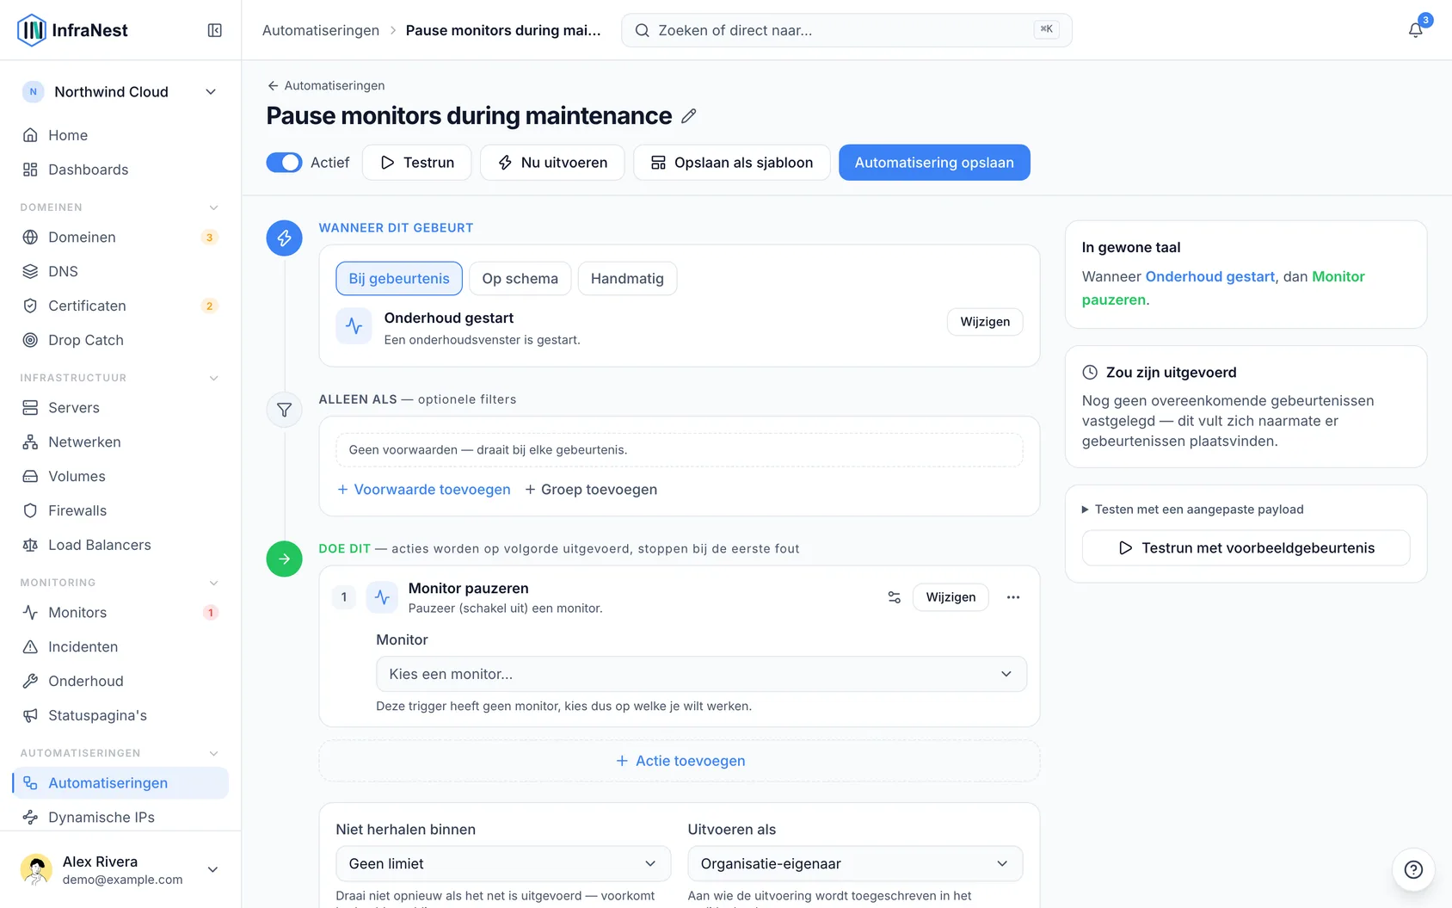Click the Testrun button in the toolbar
Image resolution: width=1452 pixels, height=908 pixels.
416,163
